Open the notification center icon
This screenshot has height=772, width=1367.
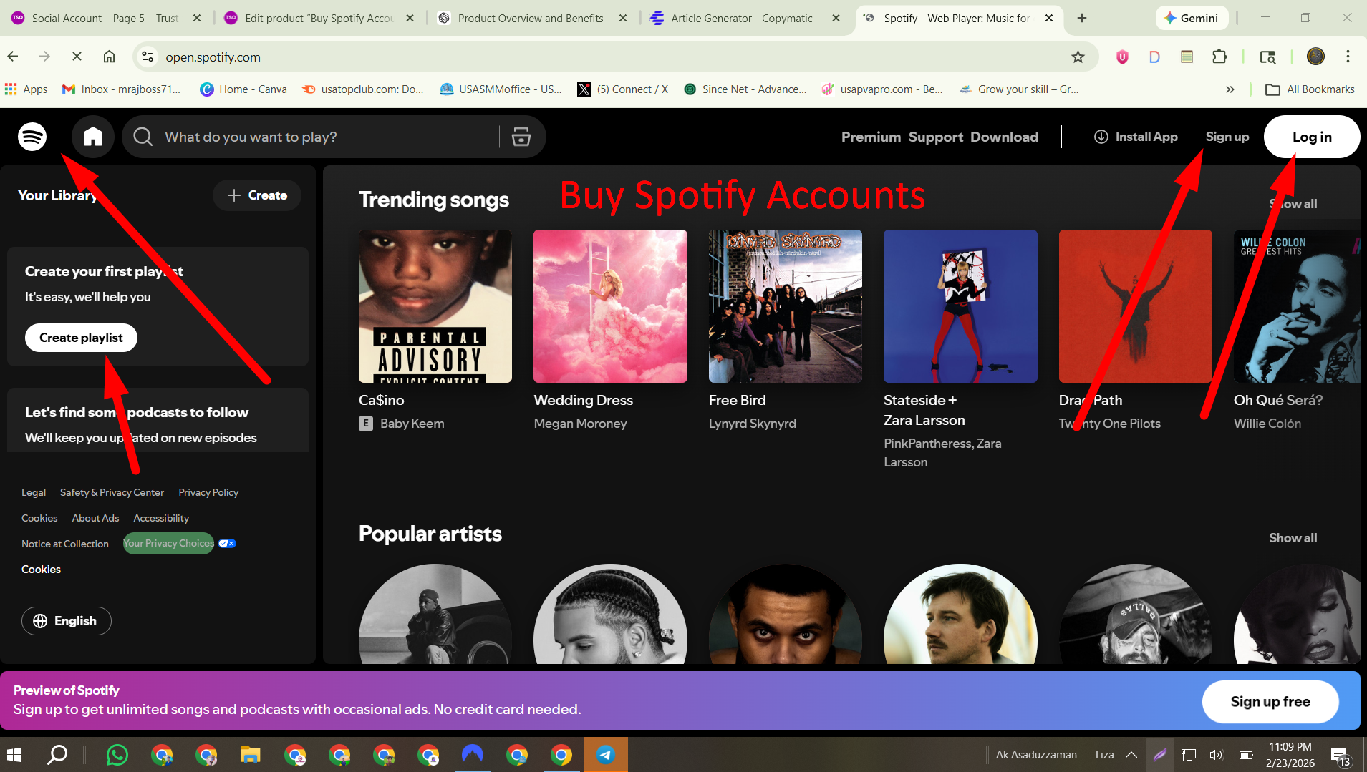pos(1340,756)
